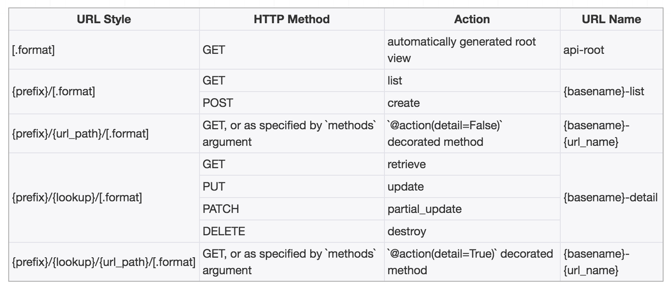Click the HTTP Method column header
The image size is (671, 285).
point(292,19)
